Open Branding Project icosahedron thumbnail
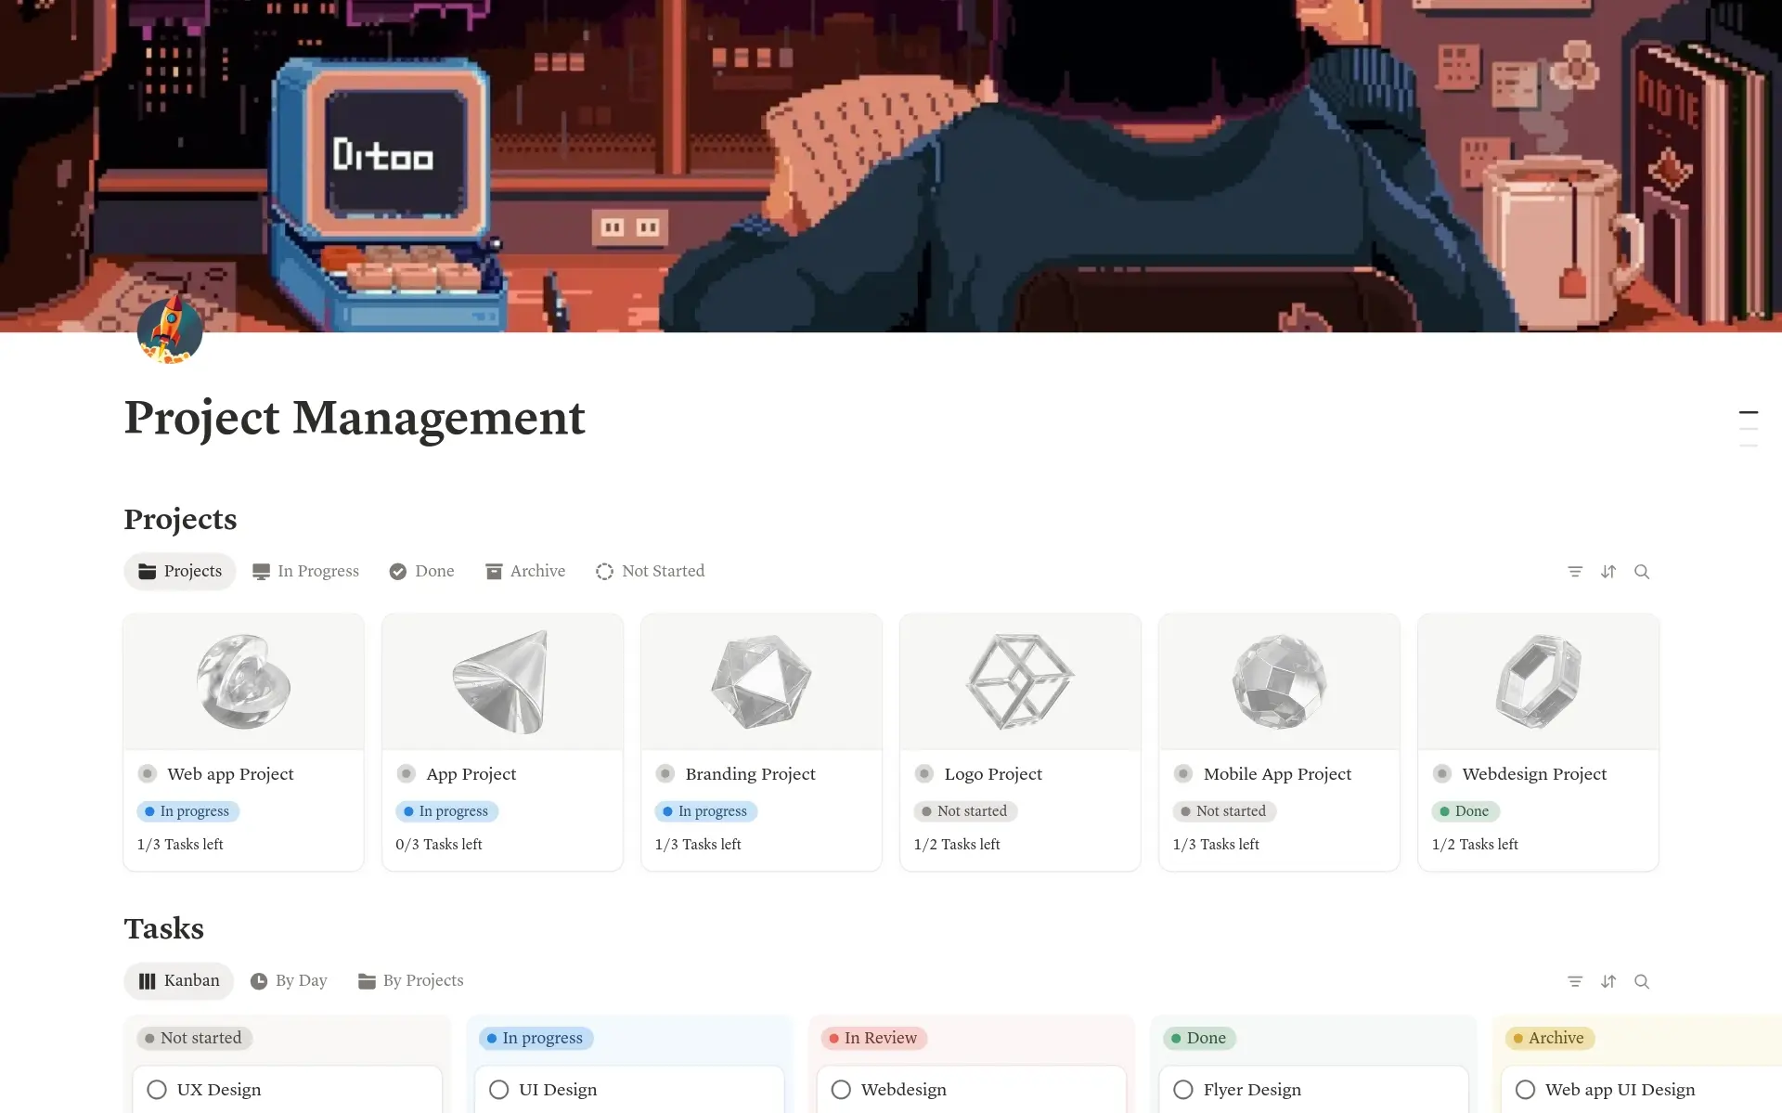Screen dimensions: 1782x1113 pos(761,681)
